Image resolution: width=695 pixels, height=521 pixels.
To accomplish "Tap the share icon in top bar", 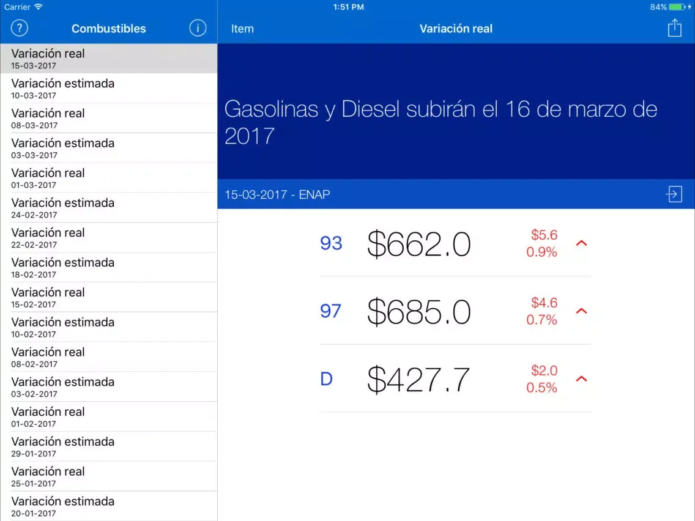I will [675, 28].
